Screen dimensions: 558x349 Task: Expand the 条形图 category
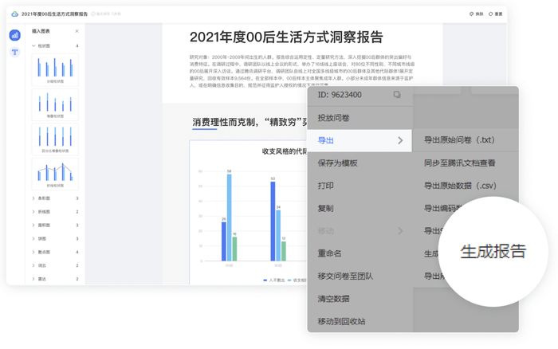pyautogui.click(x=33, y=198)
